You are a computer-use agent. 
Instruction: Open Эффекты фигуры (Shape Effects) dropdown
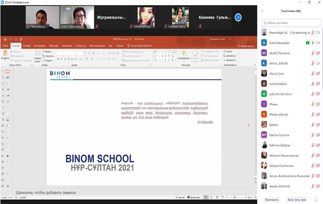point(210,60)
